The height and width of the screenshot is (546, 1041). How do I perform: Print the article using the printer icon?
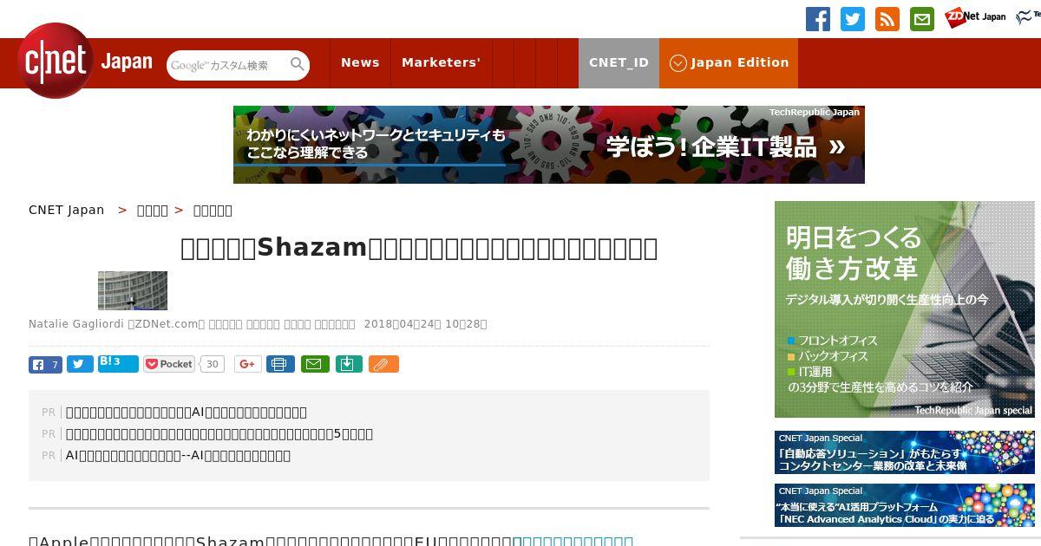pyautogui.click(x=279, y=364)
